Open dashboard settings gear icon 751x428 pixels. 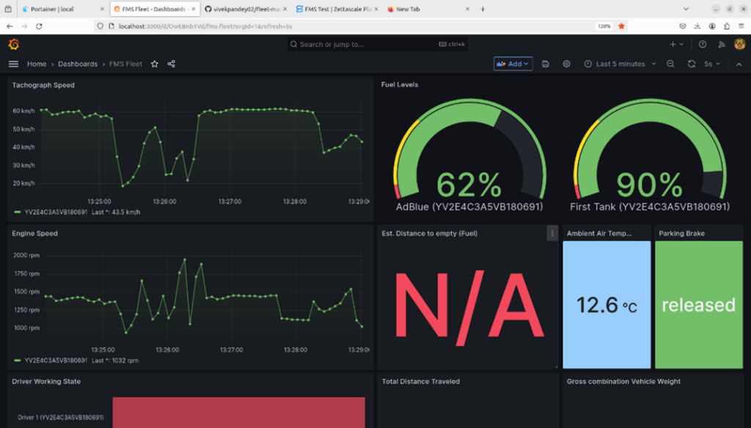(566, 64)
